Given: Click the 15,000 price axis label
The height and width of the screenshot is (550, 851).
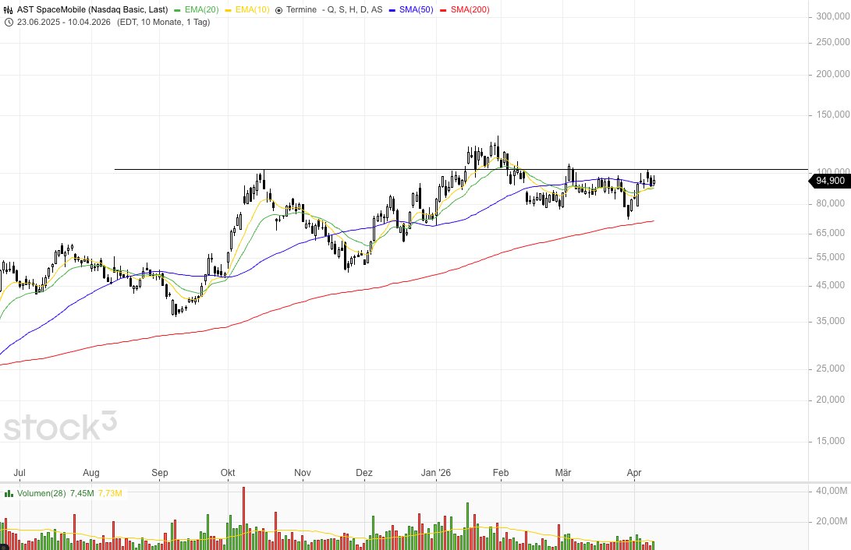Looking at the screenshot, I should coord(831,441).
